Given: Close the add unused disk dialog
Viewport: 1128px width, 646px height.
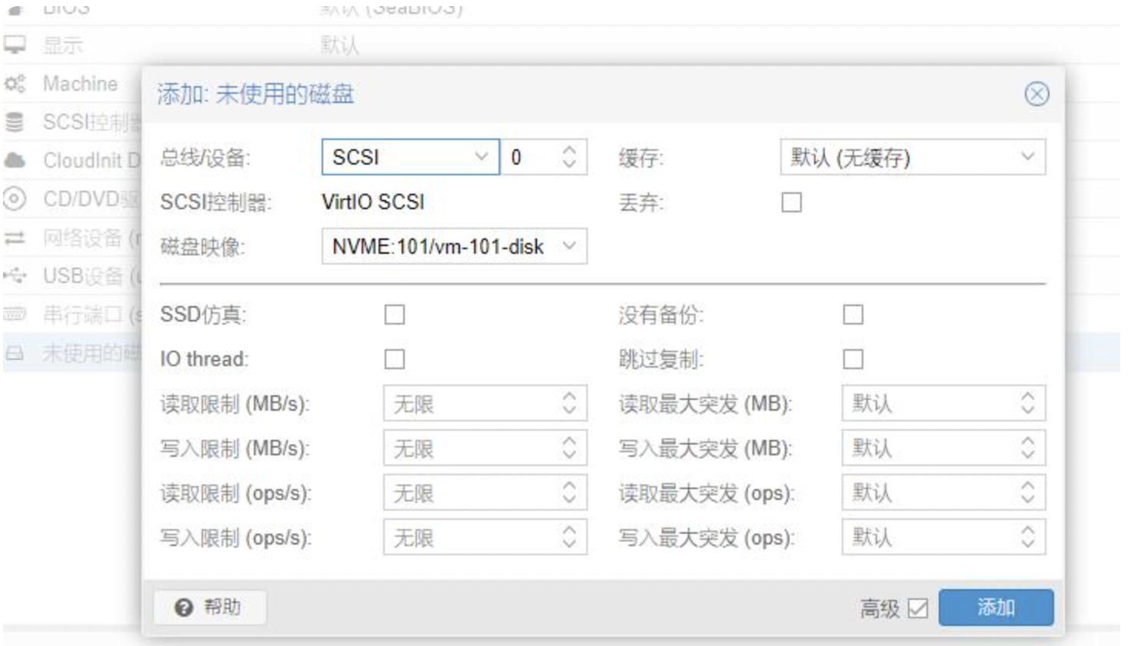Looking at the screenshot, I should [1036, 94].
